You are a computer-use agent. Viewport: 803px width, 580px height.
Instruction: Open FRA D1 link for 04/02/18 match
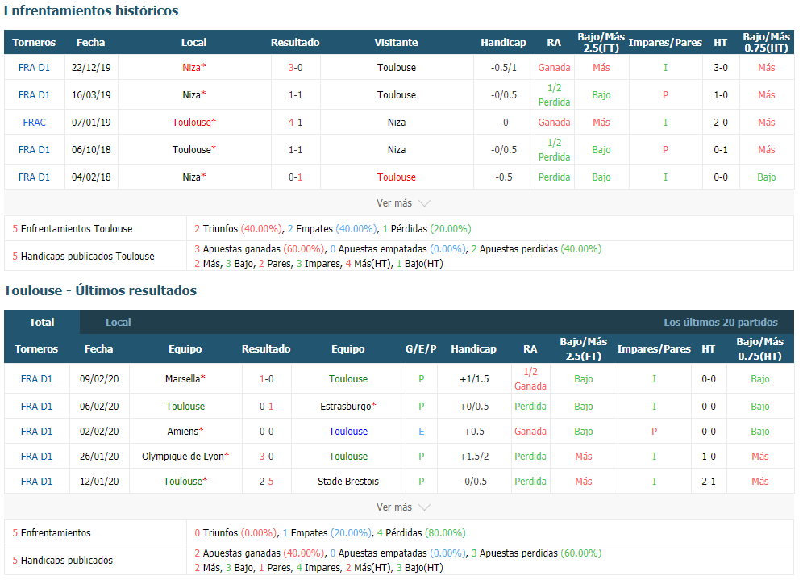click(x=35, y=177)
